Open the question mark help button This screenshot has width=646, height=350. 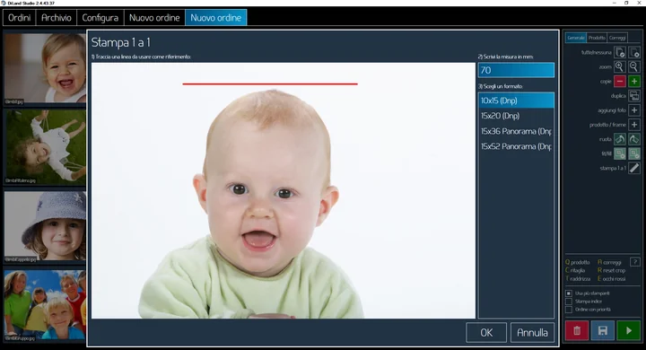[x=635, y=262]
